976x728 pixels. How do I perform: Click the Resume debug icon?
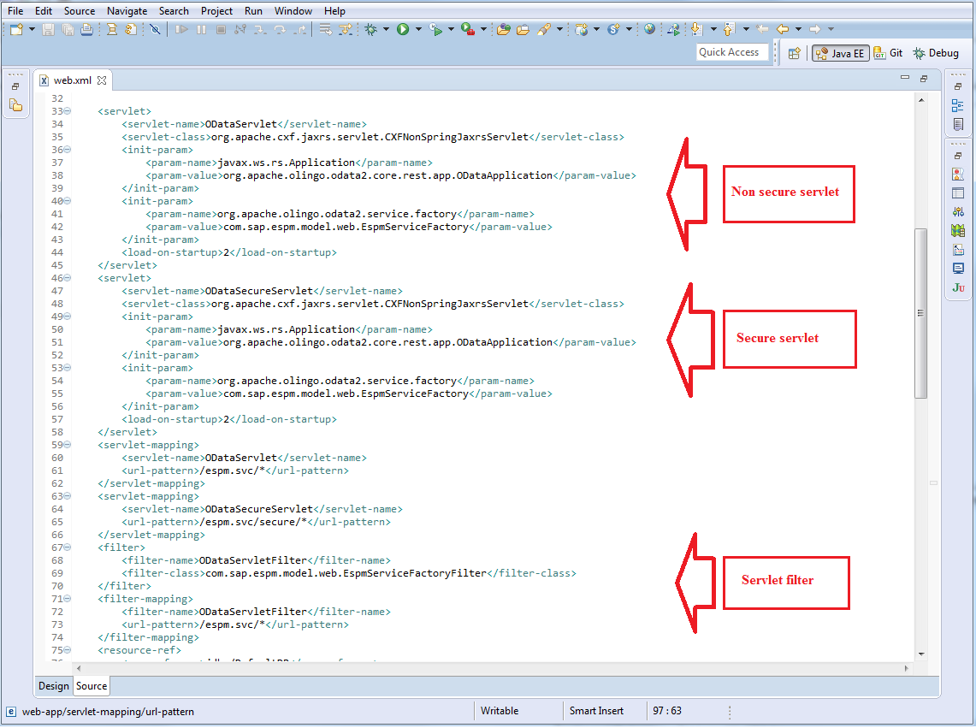point(181,29)
